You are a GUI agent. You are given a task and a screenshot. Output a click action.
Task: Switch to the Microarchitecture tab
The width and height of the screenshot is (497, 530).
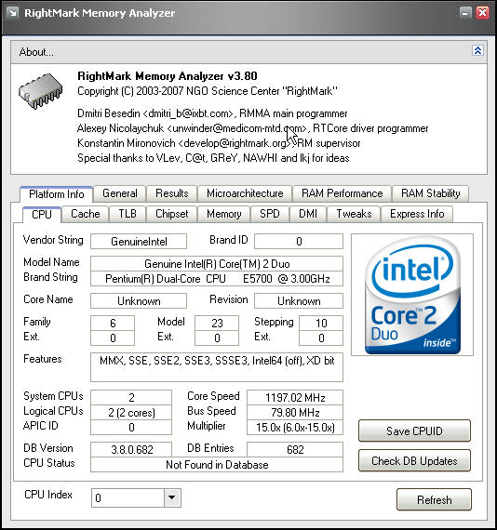click(245, 193)
